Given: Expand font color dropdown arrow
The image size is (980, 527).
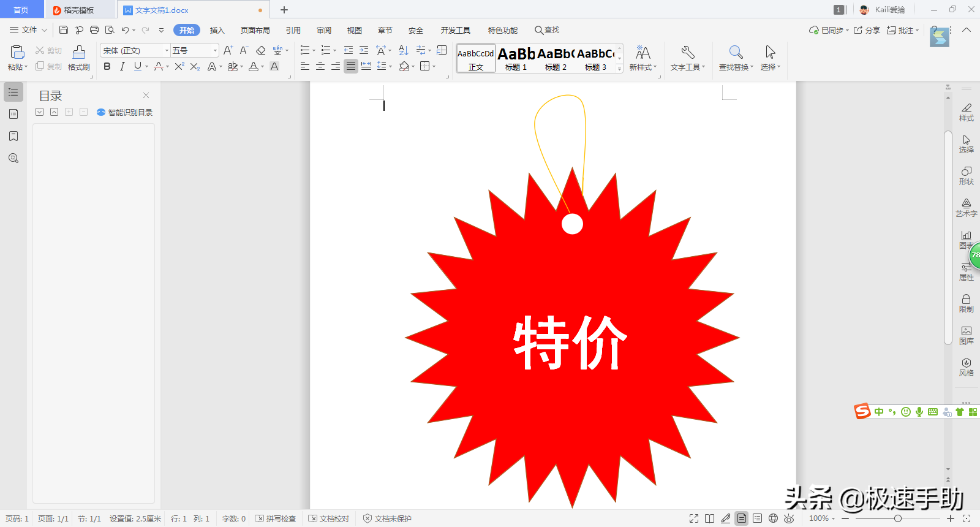Looking at the screenshot, I should click(x=262, y=67).
